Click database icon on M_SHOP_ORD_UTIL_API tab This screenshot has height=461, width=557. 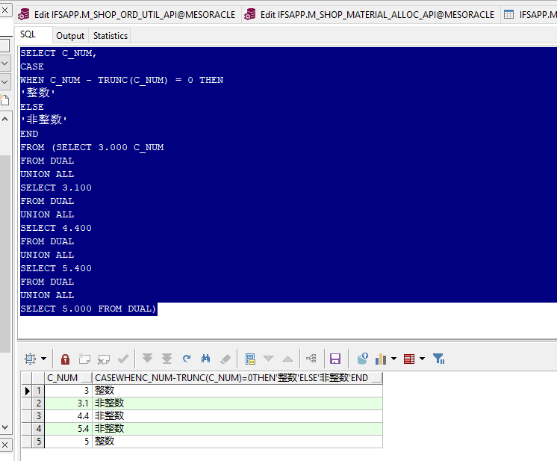[24, 14]
